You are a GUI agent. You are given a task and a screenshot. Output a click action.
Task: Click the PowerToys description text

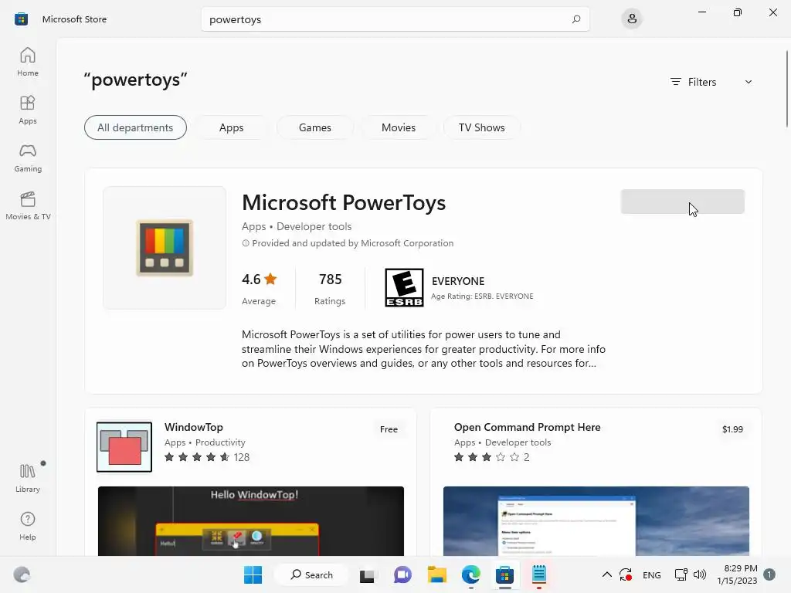[423, 349]
